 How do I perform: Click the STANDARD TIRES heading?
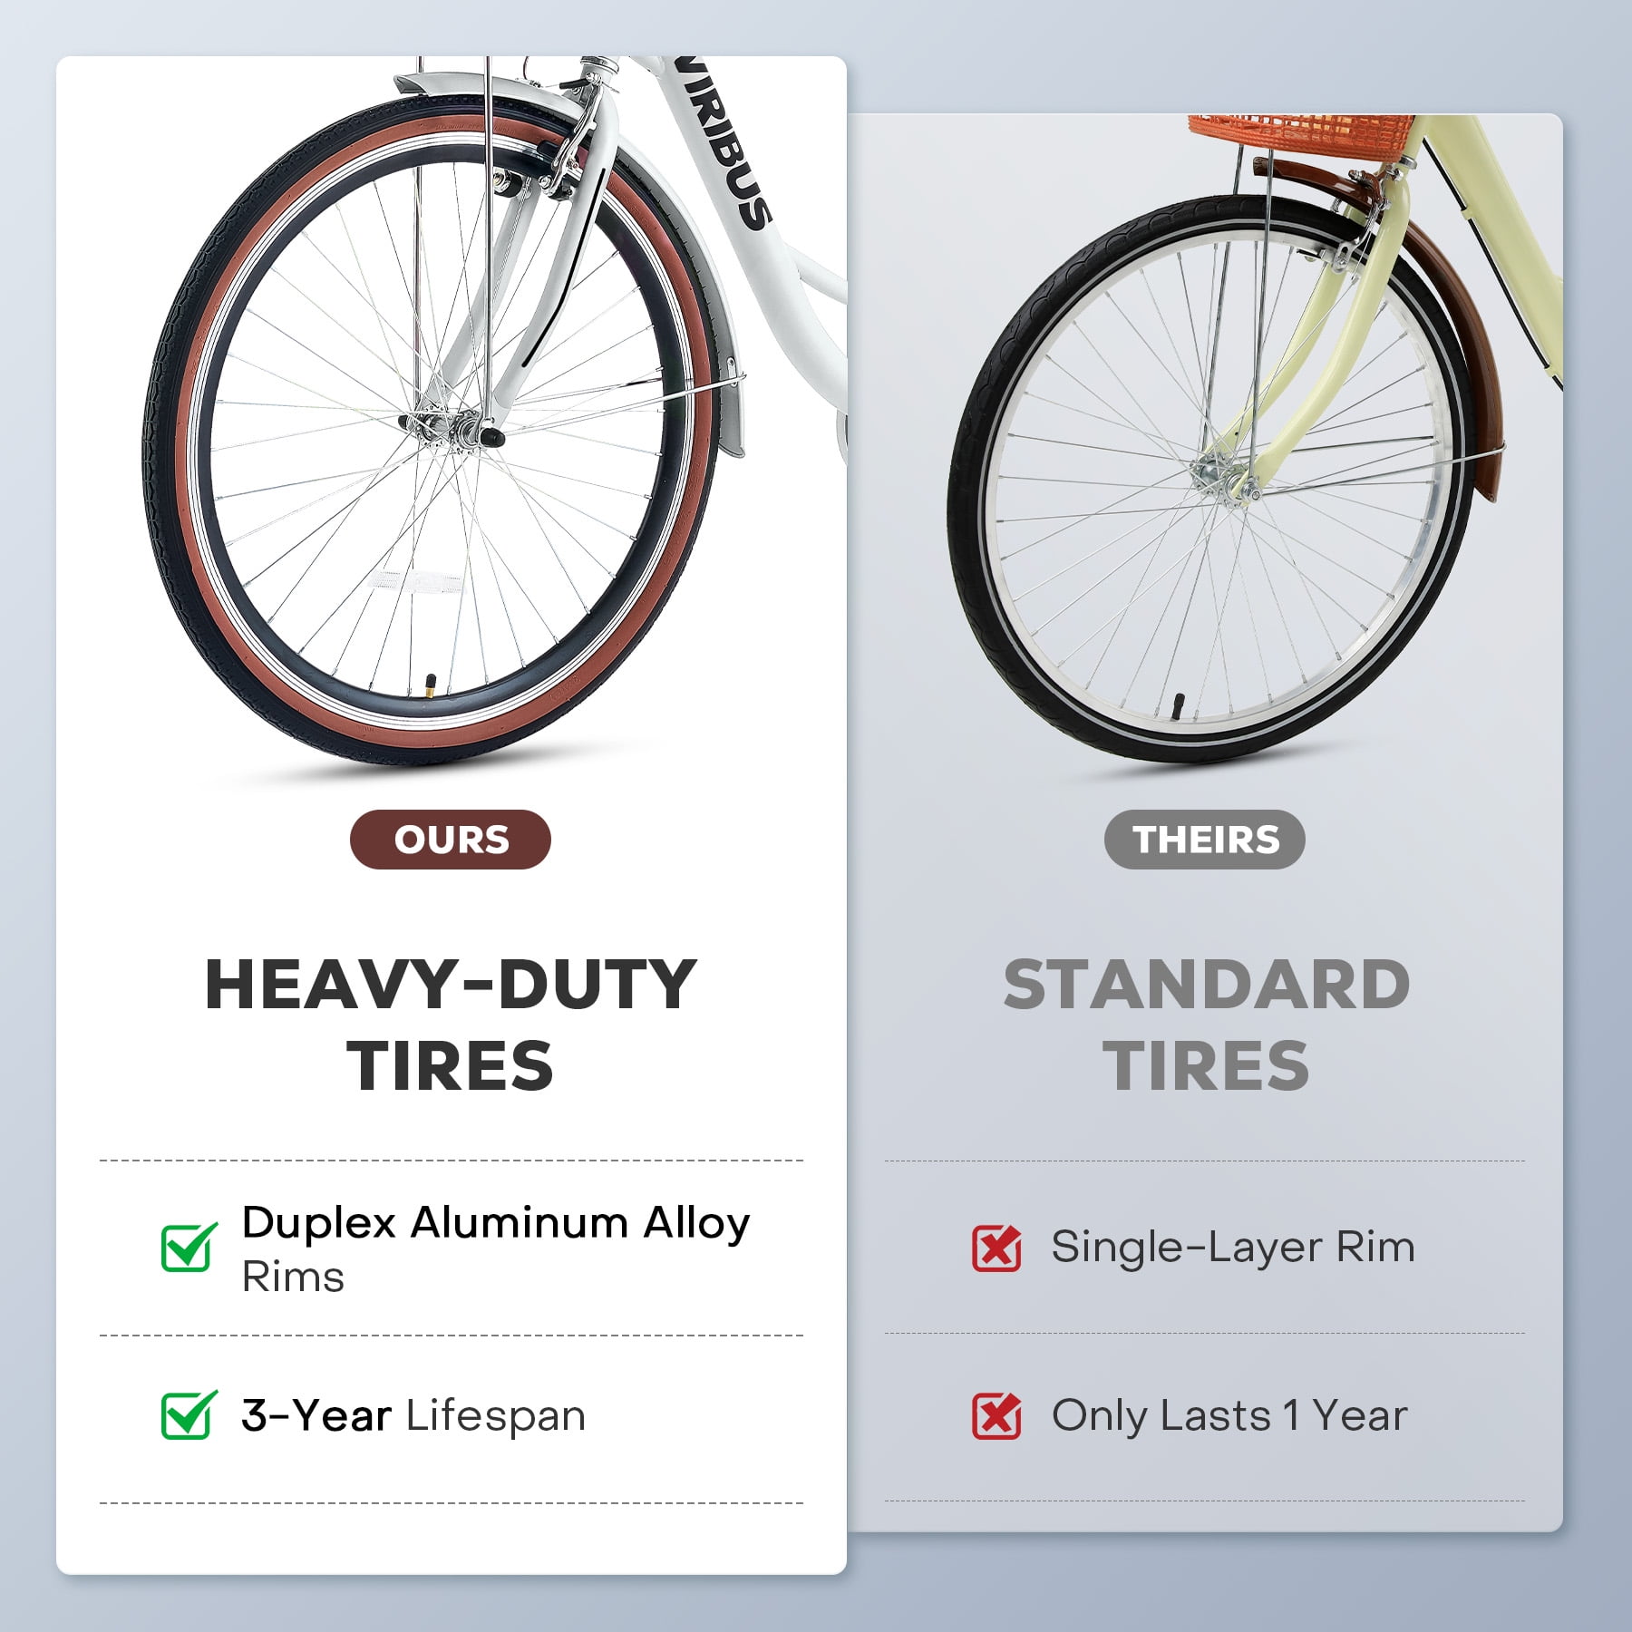point(1206,1025)
